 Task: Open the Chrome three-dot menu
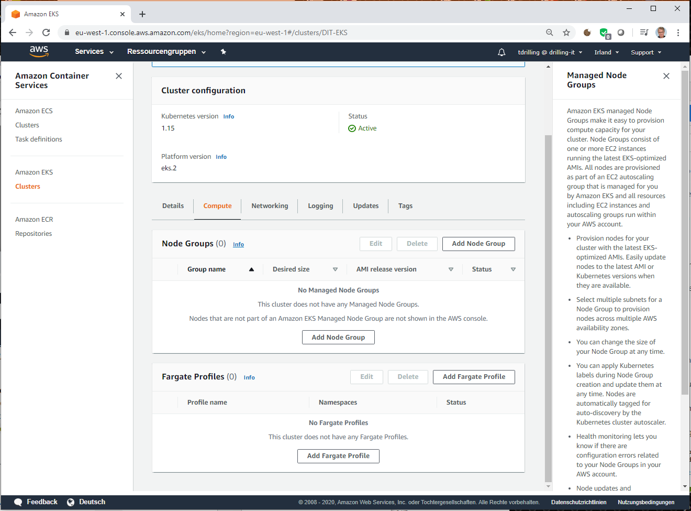pos(678,32)
